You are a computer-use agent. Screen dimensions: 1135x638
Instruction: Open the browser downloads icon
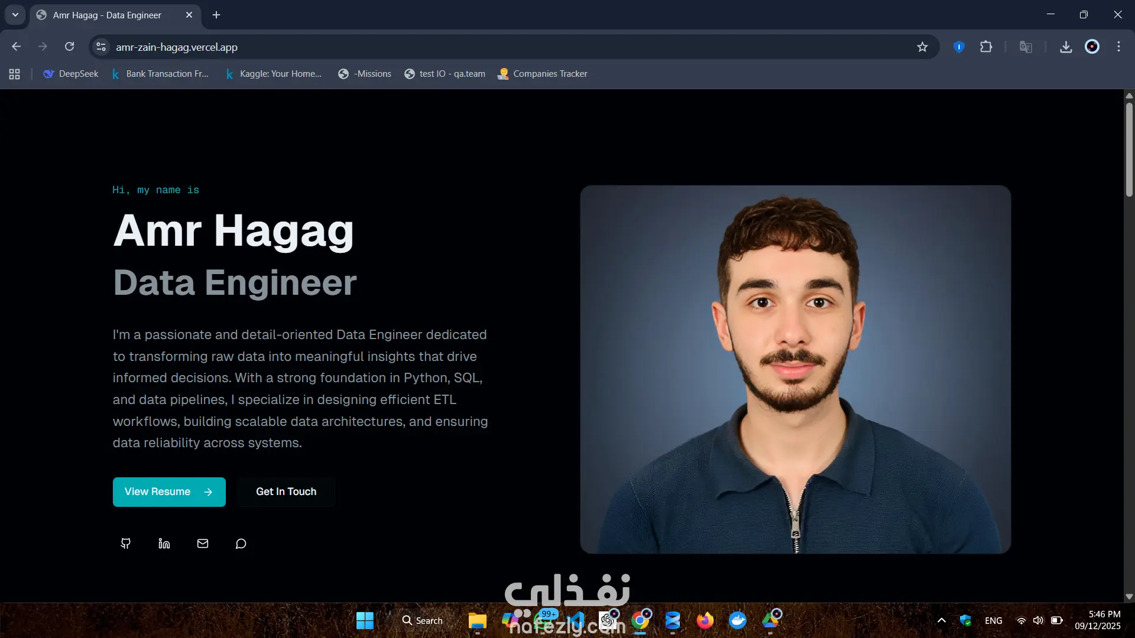(x=1066, y=47)
